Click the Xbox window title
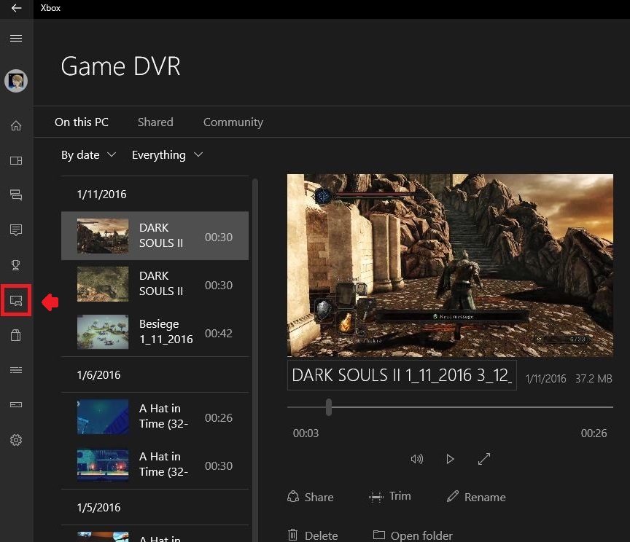 50,8
